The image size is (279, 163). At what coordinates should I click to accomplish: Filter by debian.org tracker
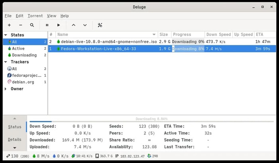coord(23,82)
